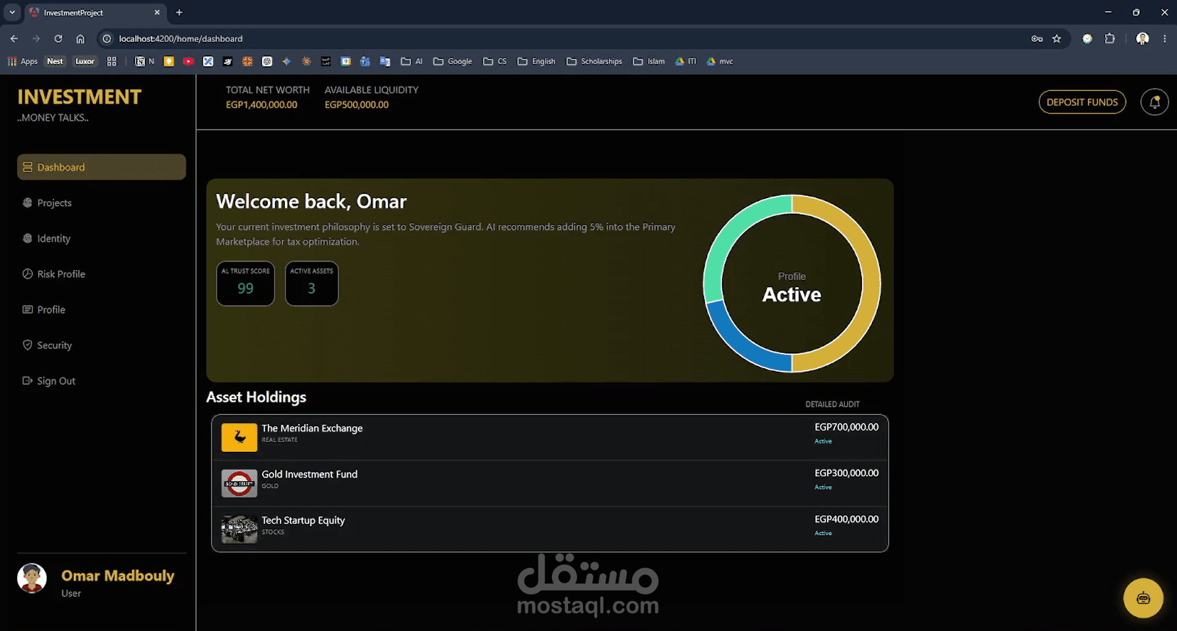Click the Omar Madbouly user name

pyautogui.click(x=118, y=575)
